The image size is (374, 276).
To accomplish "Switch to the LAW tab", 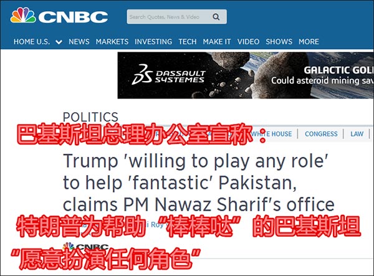I will pos(357,134).
